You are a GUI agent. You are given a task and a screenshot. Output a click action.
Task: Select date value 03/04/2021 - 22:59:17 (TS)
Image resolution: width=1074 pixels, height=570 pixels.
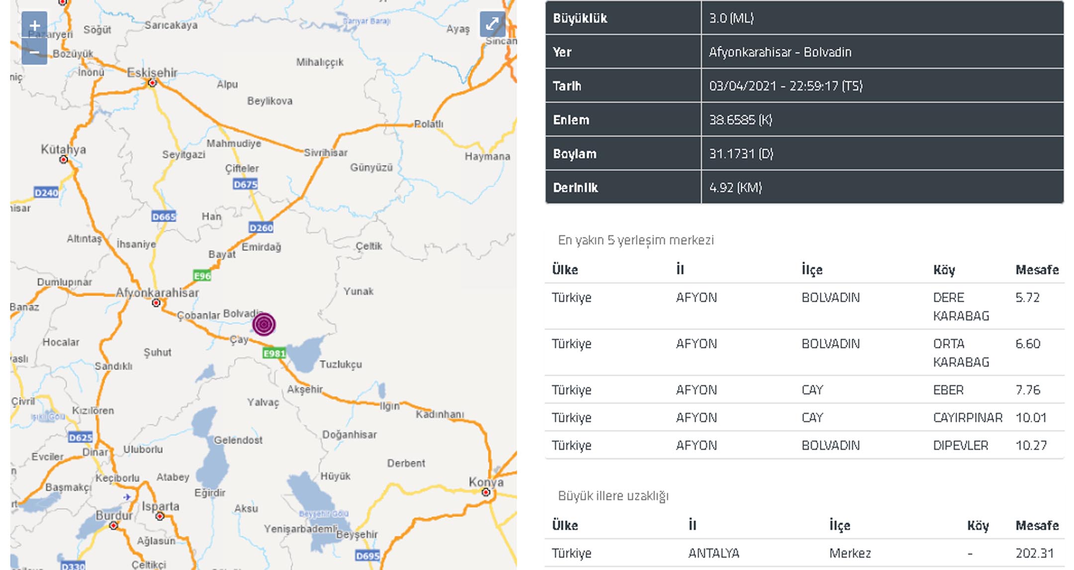pos(786,86)
